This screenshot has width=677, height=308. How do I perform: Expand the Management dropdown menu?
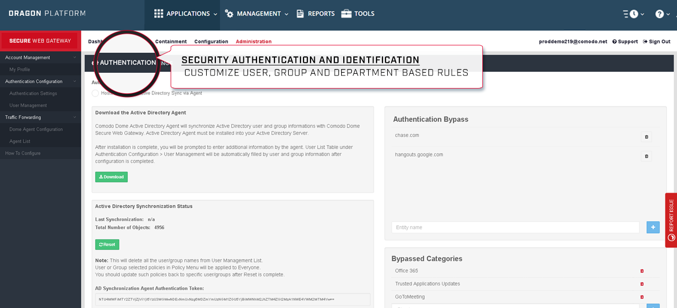click(257, 14)
